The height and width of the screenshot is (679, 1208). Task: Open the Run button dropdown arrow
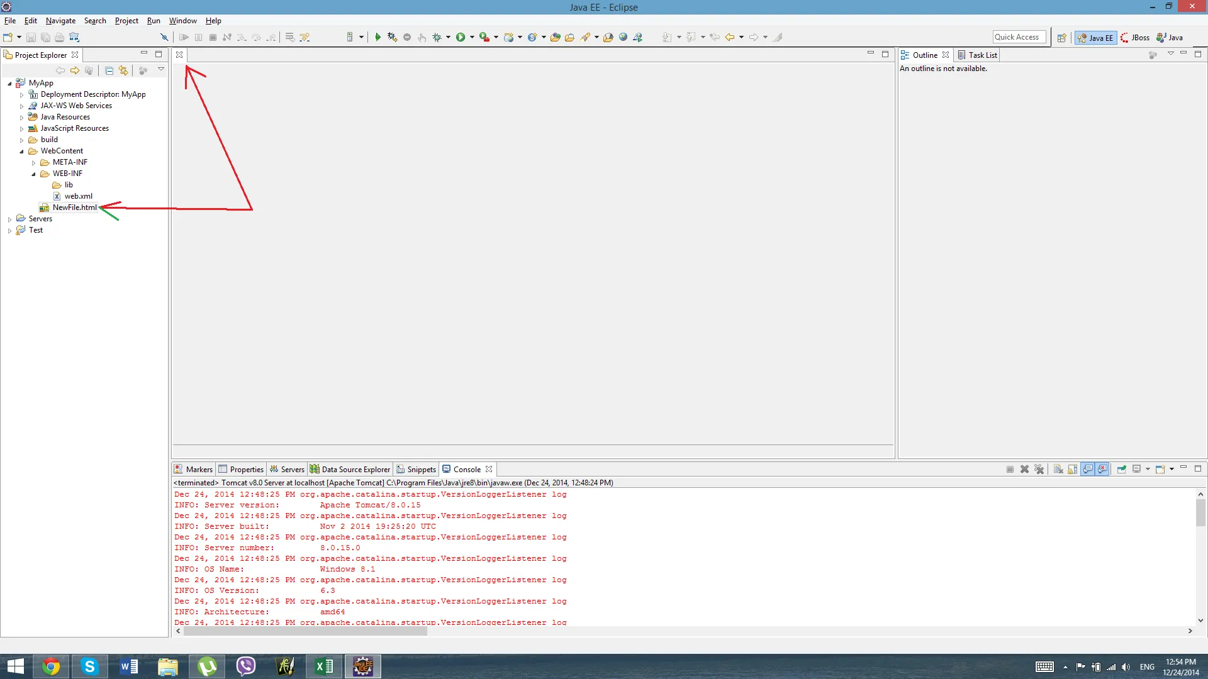point(471,38)
